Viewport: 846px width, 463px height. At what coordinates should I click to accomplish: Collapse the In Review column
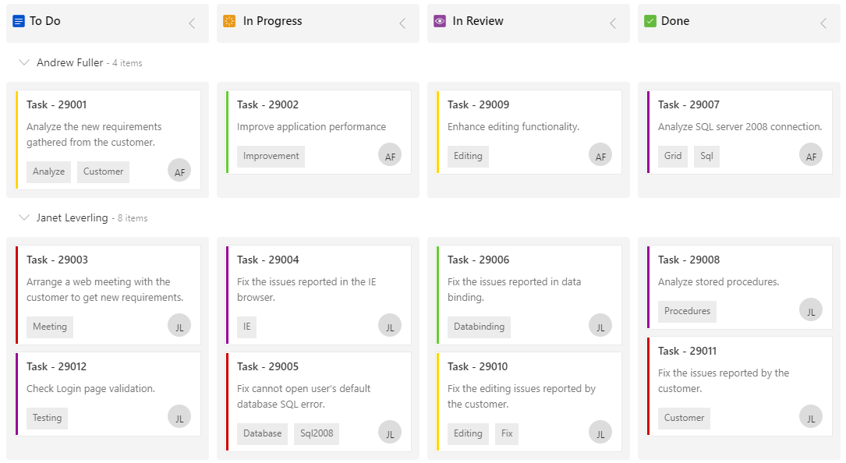tap(613, 23)
